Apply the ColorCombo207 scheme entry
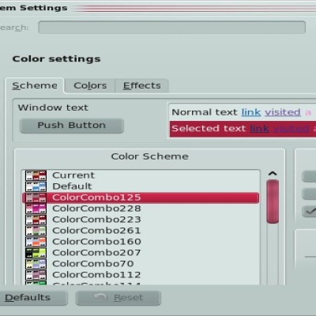Viewport: 316px width, 316px height. (141, 253)
